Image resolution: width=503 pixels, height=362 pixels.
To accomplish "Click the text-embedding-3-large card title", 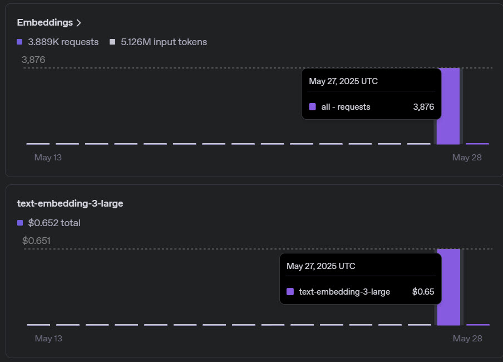I will click(x=70, y=203).
